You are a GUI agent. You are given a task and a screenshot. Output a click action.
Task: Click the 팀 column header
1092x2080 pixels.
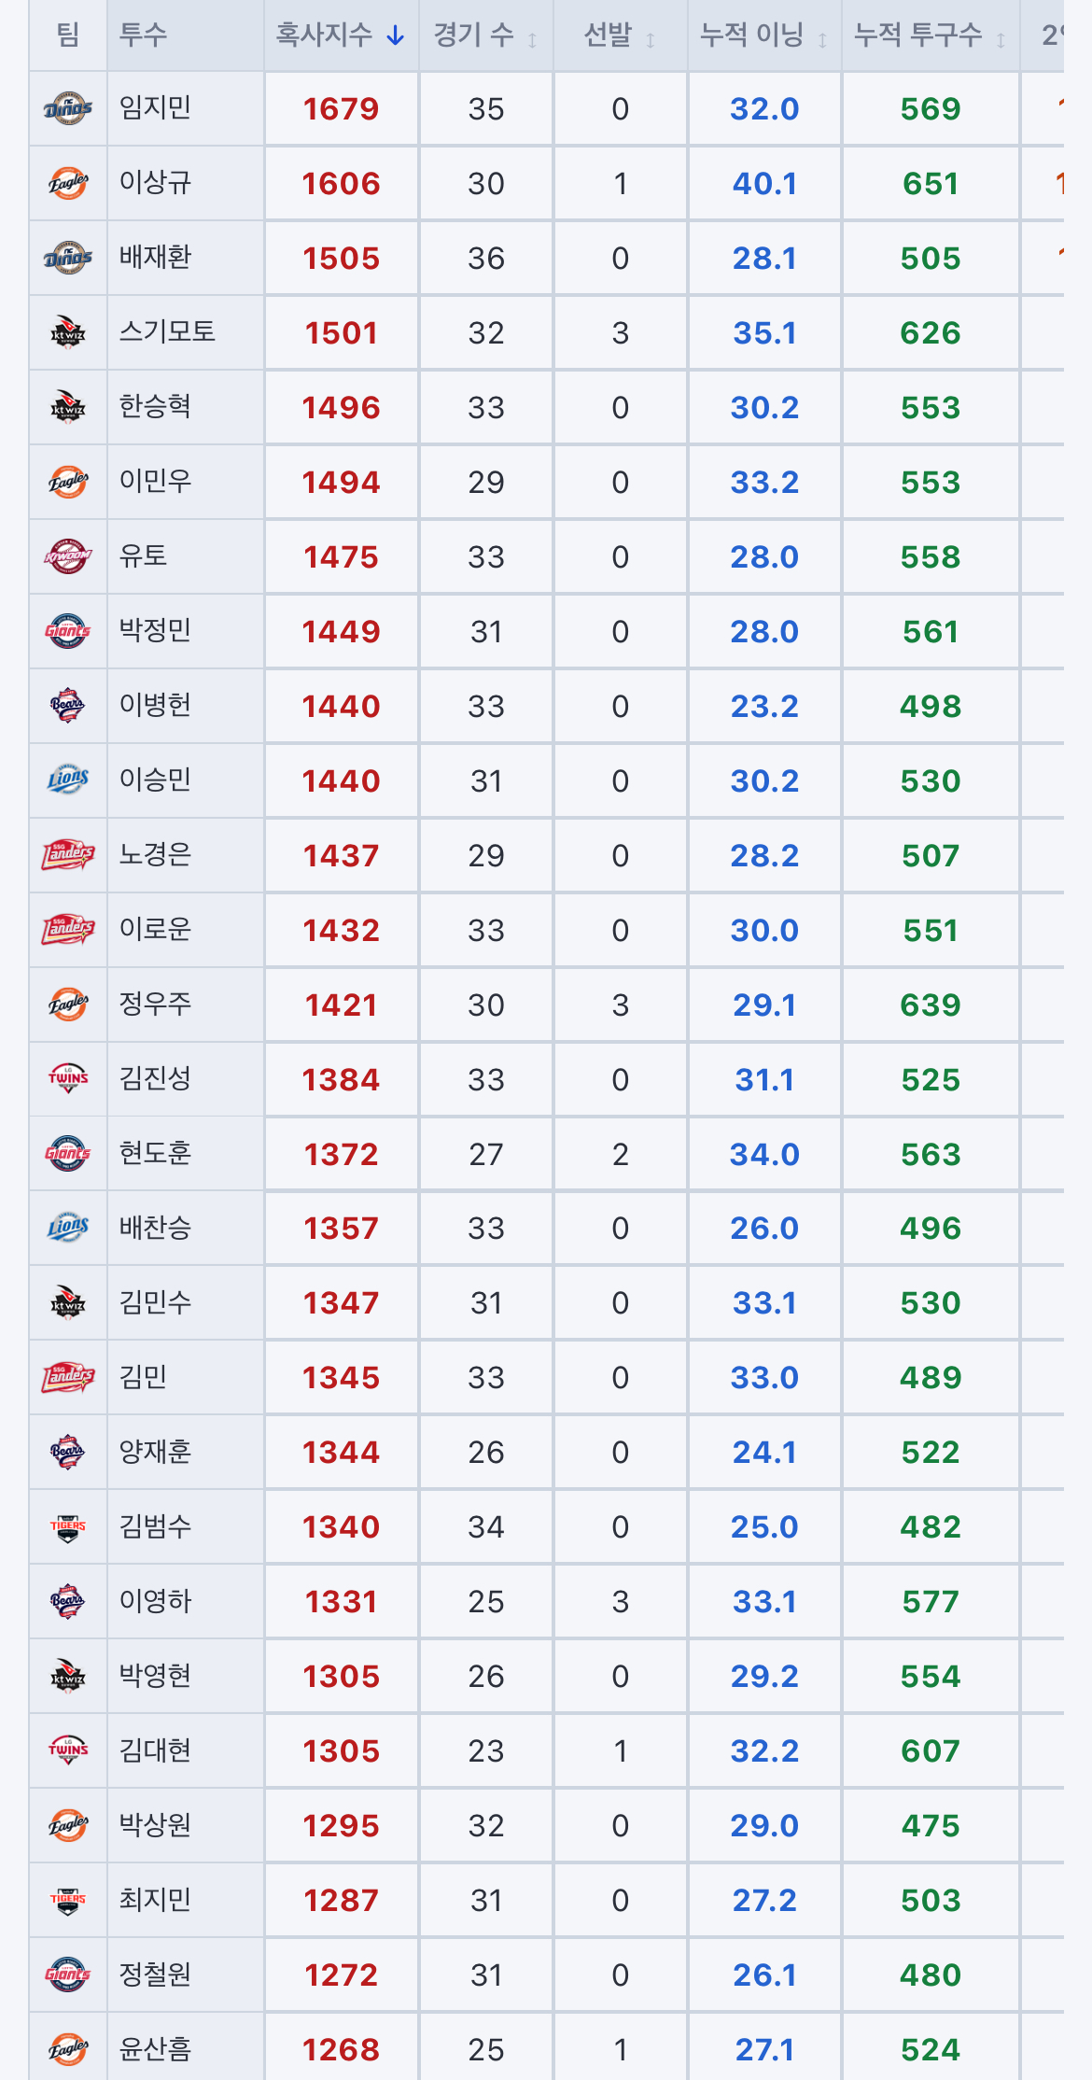click(x=68, y=35)
